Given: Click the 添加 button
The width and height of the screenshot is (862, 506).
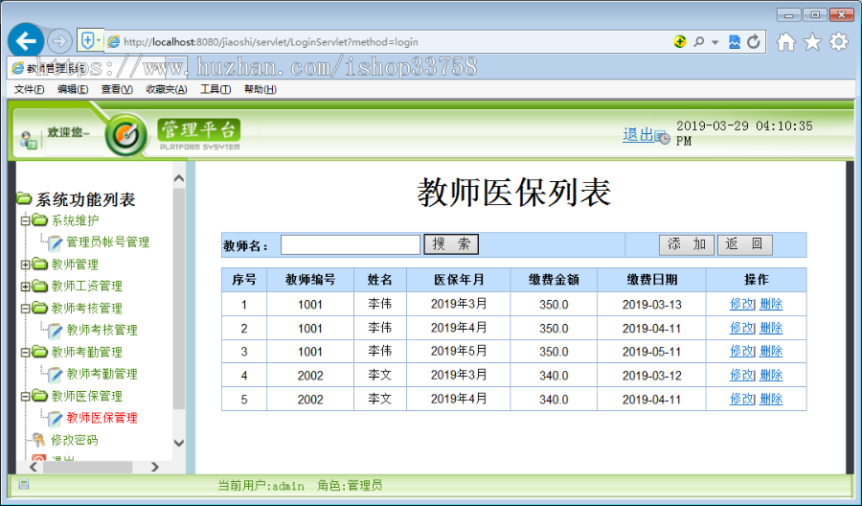Looking at the screenshot, I should [x=686, y=244].
